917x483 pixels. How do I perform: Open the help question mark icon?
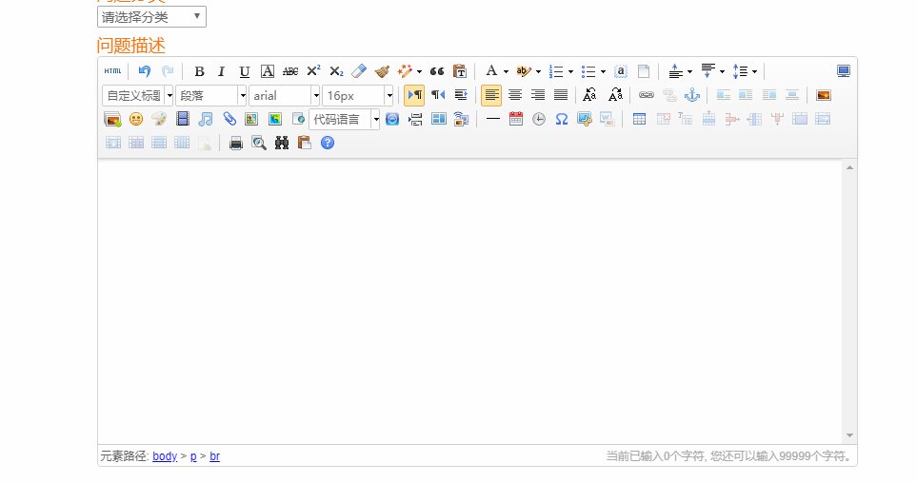[328, 143]
